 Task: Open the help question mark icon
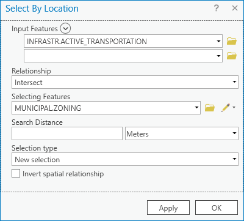coord(217,9)
